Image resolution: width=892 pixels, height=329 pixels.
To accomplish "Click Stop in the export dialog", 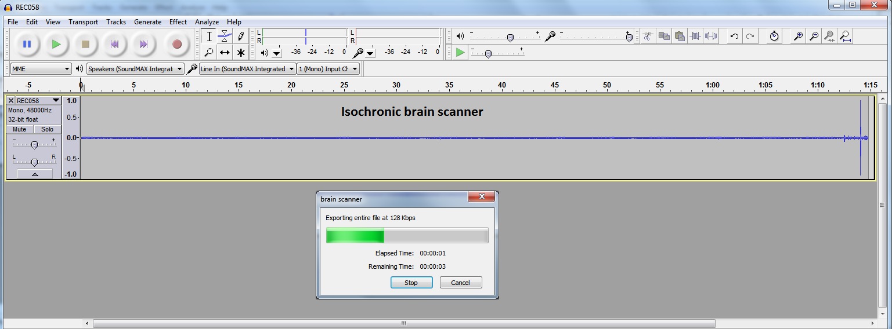I will pos(411,283).
